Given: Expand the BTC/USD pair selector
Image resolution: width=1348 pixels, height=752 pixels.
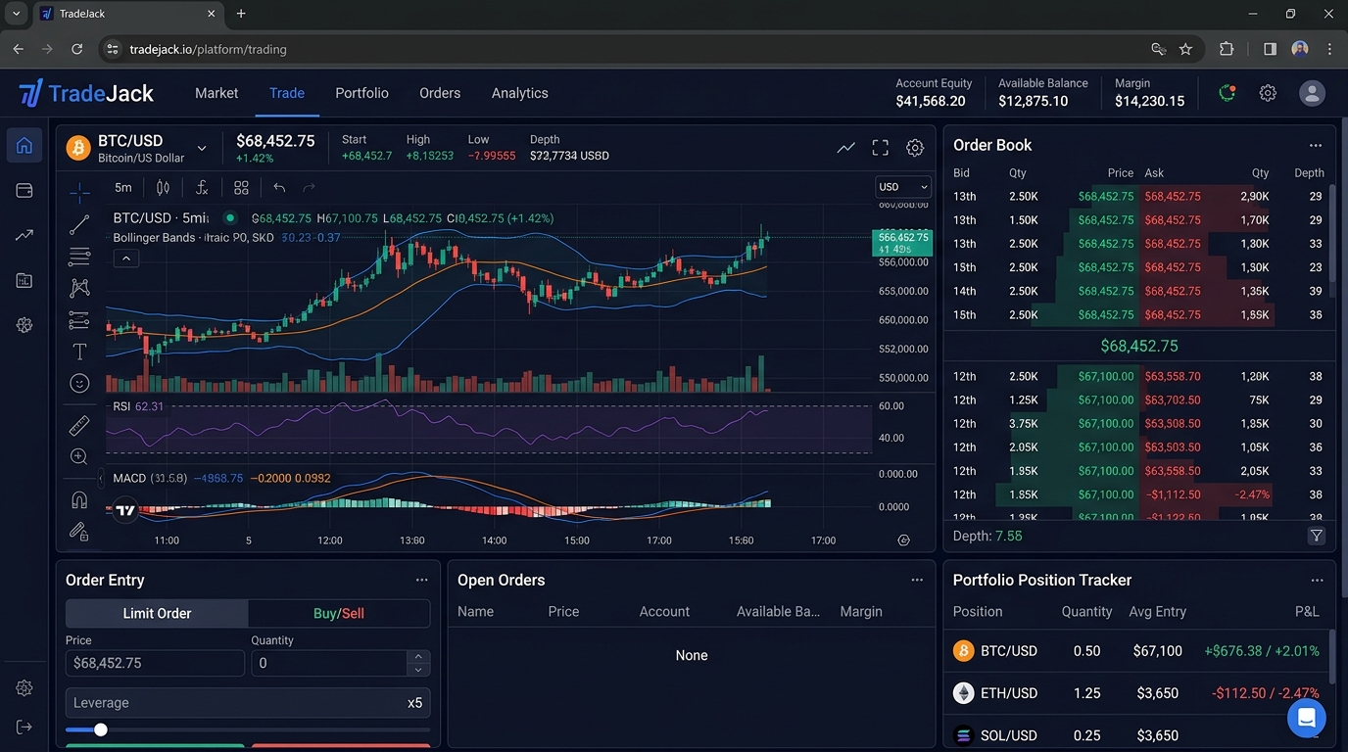Looking at the screenshot, I should [x=202, y=149].
